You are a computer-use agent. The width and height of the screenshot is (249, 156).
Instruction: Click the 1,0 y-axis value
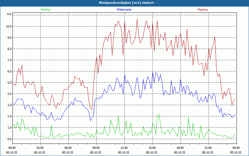point(9,128)
